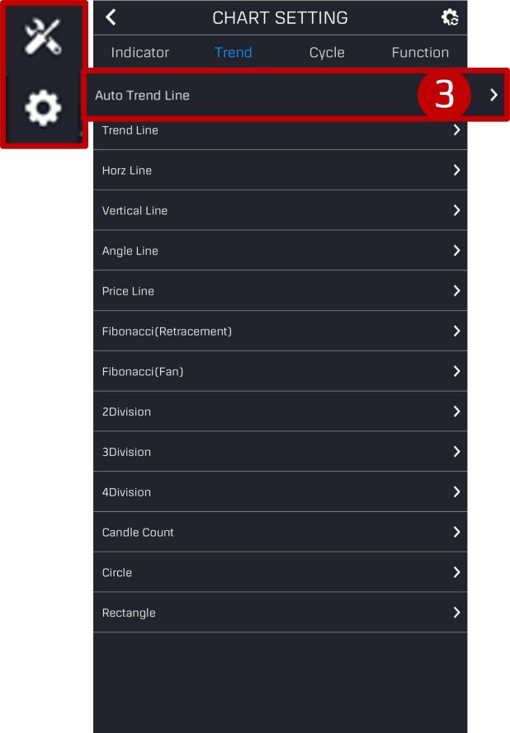
Task: Expand the Fibonacci(Fan) chevron
Action: pyautogui.click(x=456, y=371)
